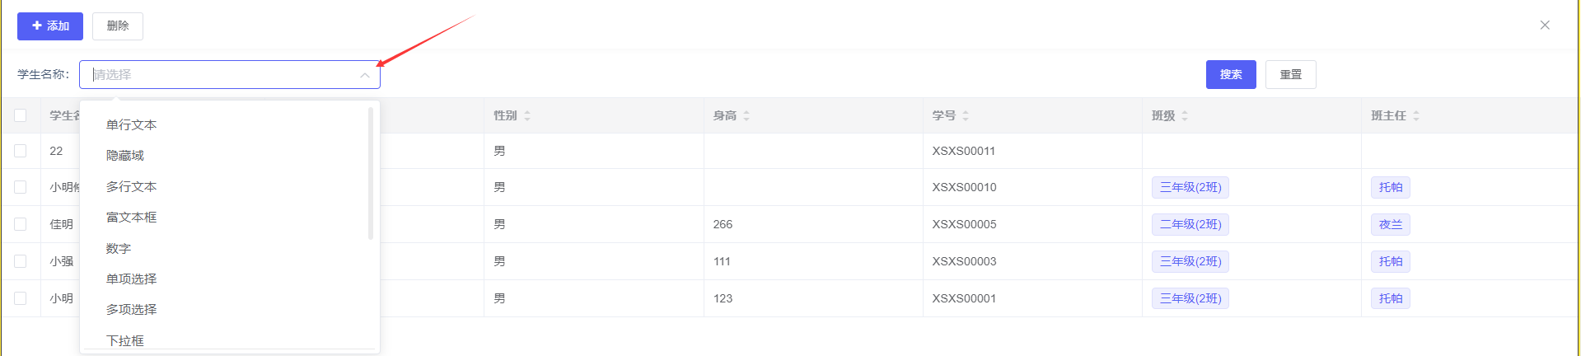Click the 删除 delete button

click(118, 26)
